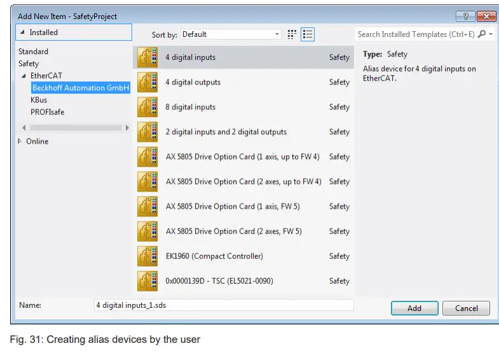Screen dimensions: 499x360
Task: Click icon for AX 5805 (1 axis, up to FW 4)
Action: 147,156
